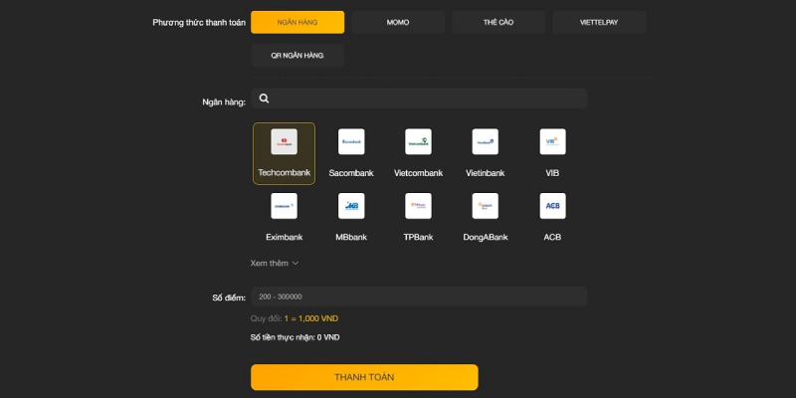Viewport: 796px width, 398px height.
Task: Switch to QR NGÂN HÀNG payment tab
Action: click(x=298, y=56)
